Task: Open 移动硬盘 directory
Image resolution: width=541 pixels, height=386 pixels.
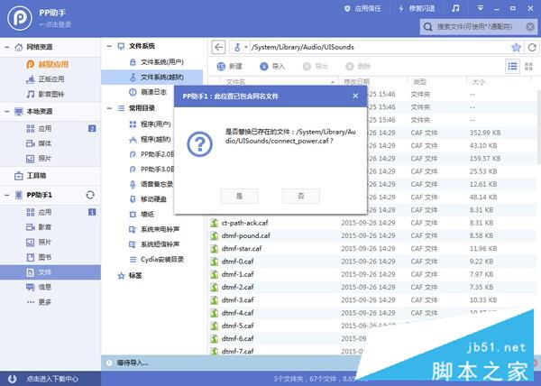Action: (148, 199)
